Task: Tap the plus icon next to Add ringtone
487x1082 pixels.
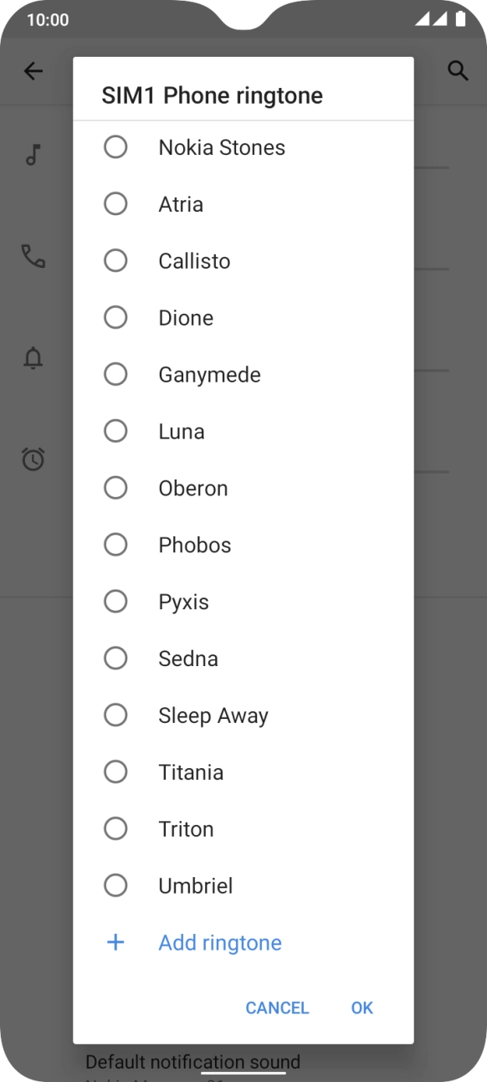Action: click(115, 942)
